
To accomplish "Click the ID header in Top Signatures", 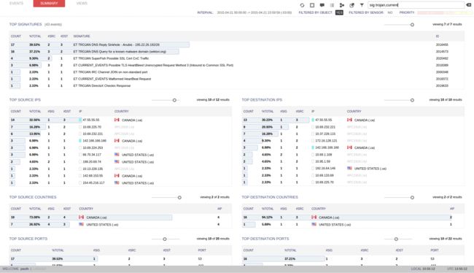I will (x=438, y=36).
